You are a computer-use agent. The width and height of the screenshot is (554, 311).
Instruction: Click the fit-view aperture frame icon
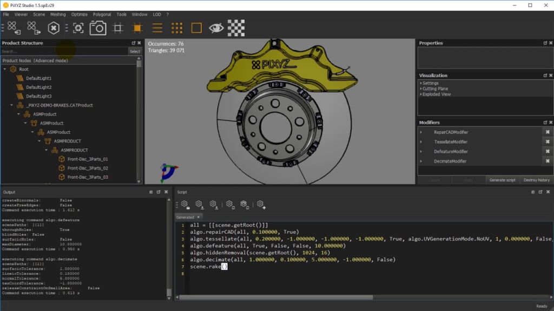(x=78, y=28)
